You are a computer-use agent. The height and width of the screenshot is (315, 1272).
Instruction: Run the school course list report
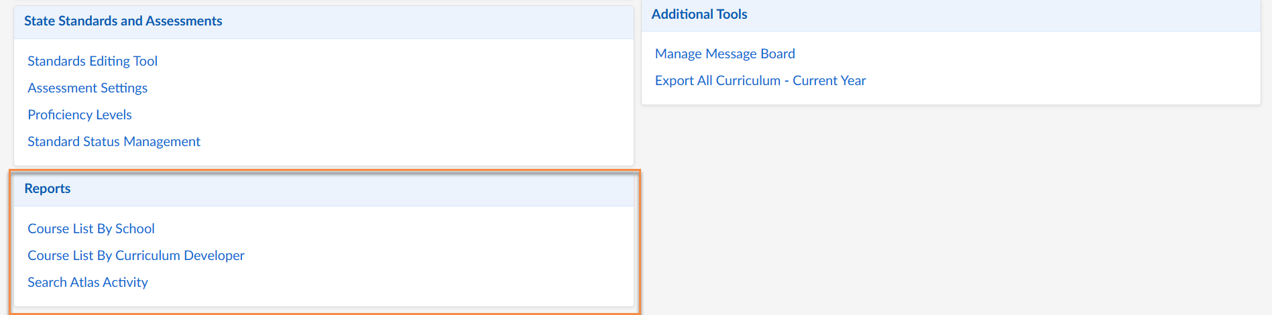coord(91,229)
